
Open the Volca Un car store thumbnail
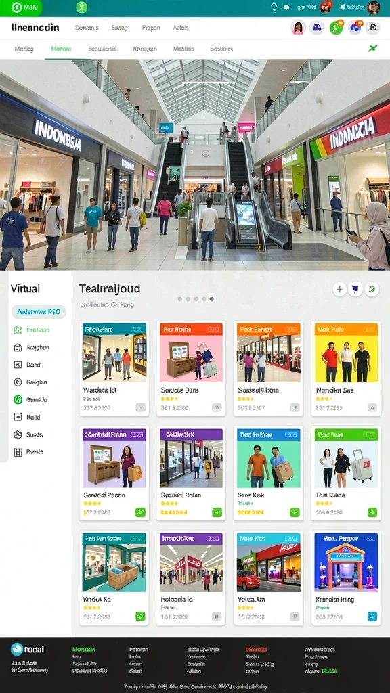(x=269, y=562)
